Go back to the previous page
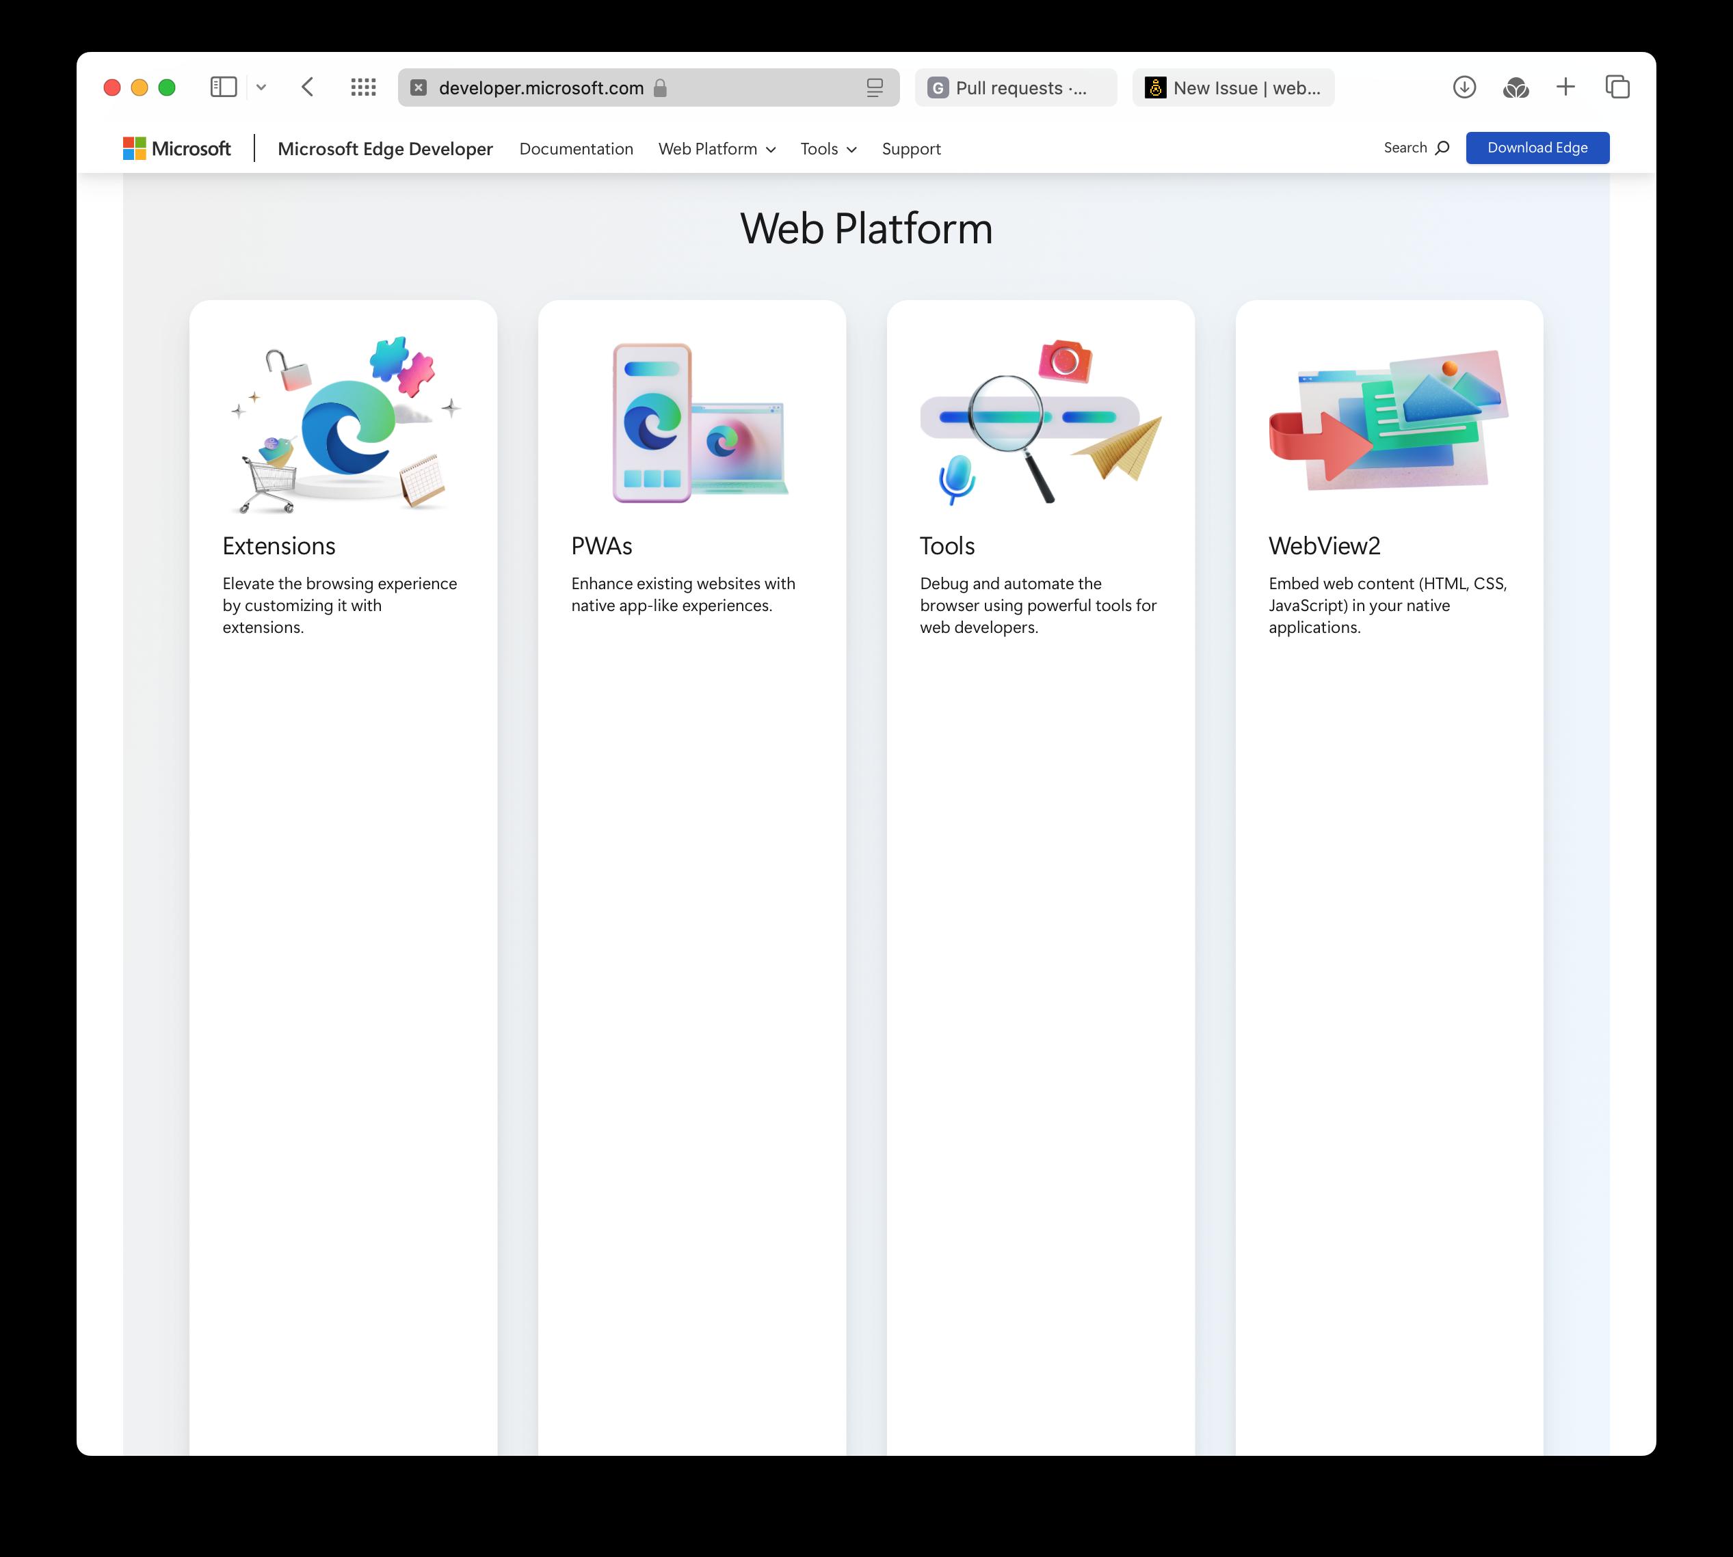The height and width of the screenshot is (1557, 1733). (308, 87)
